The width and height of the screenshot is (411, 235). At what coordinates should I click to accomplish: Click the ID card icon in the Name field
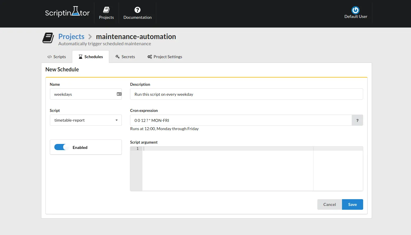pos(119,94)
